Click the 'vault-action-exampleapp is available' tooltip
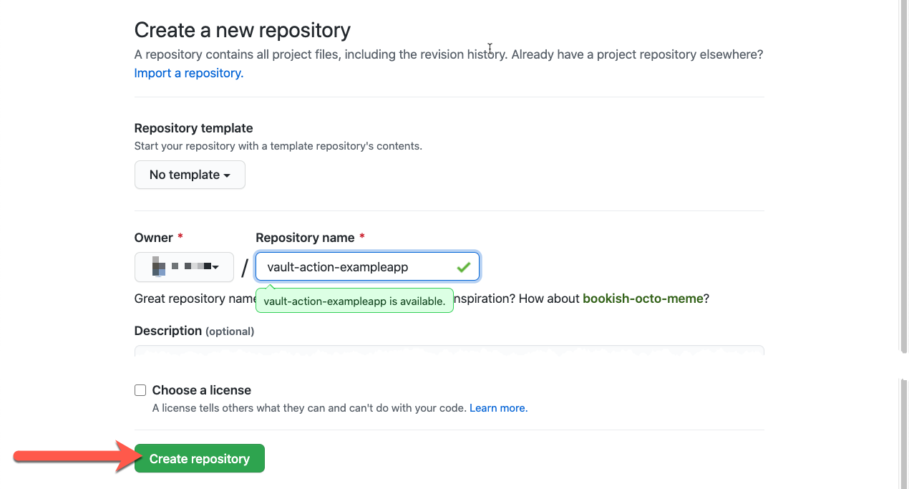The width and height of the screenshot is (909, 489). (x=354, y=301)
